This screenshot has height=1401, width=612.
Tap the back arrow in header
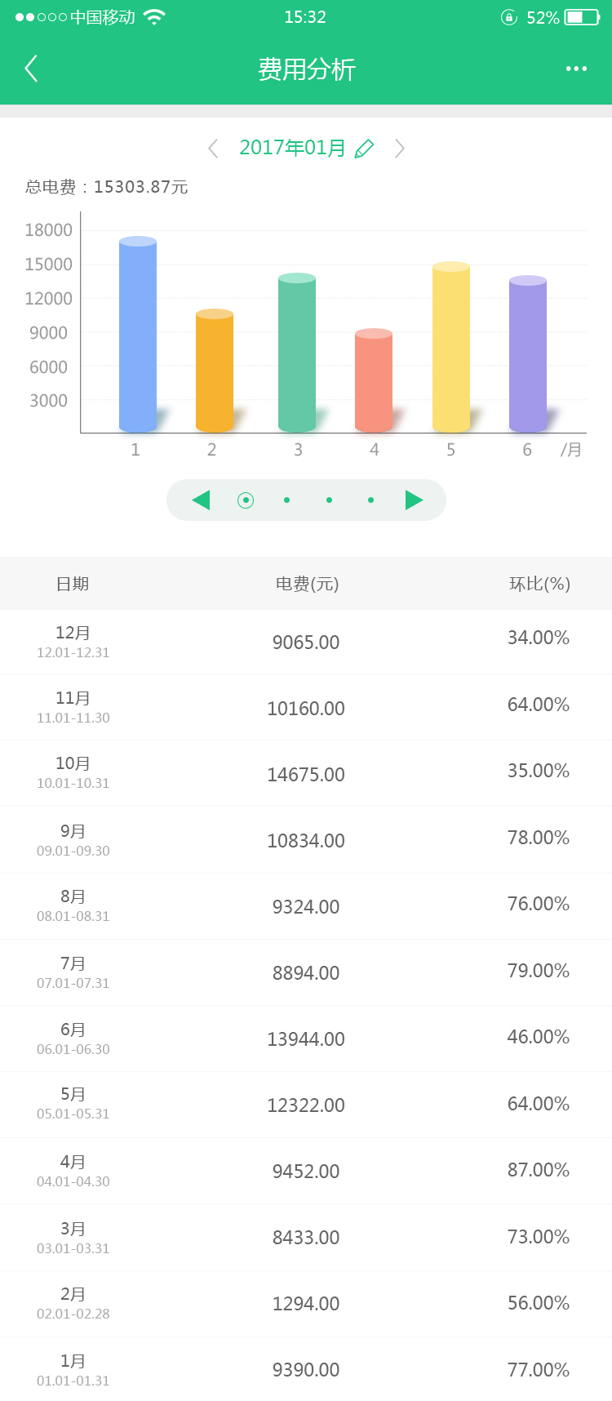(x=32, y=69)
